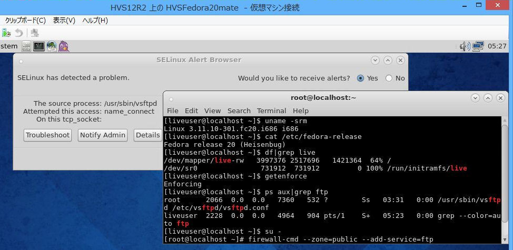
Task: Open the terminal View menu
Action: pyautogui.click(x=213, y=111)
